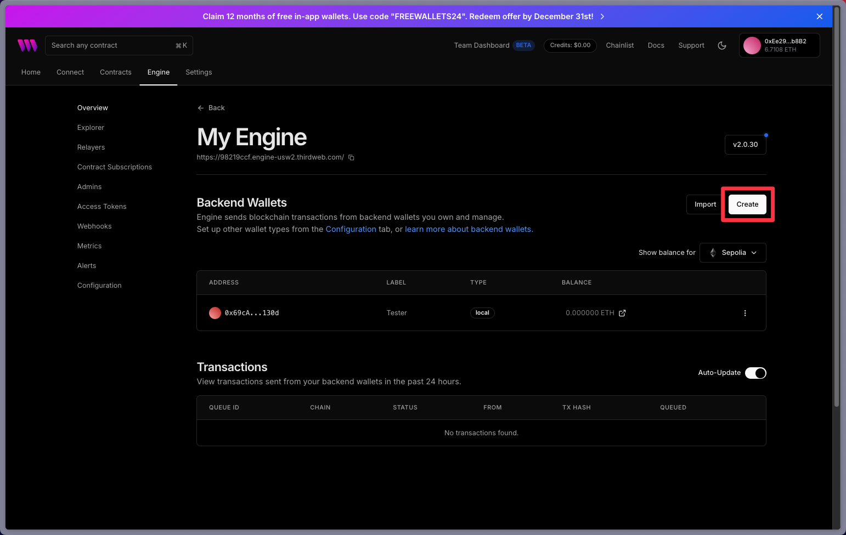
Task: Close the promotional banner
Action: (820, 16)
